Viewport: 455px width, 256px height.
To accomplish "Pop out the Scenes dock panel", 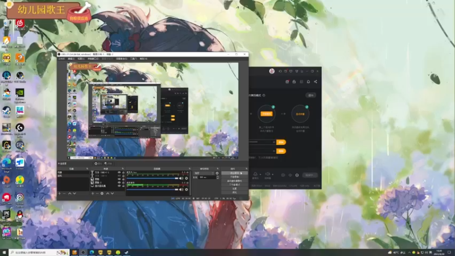I will (88, 168).
